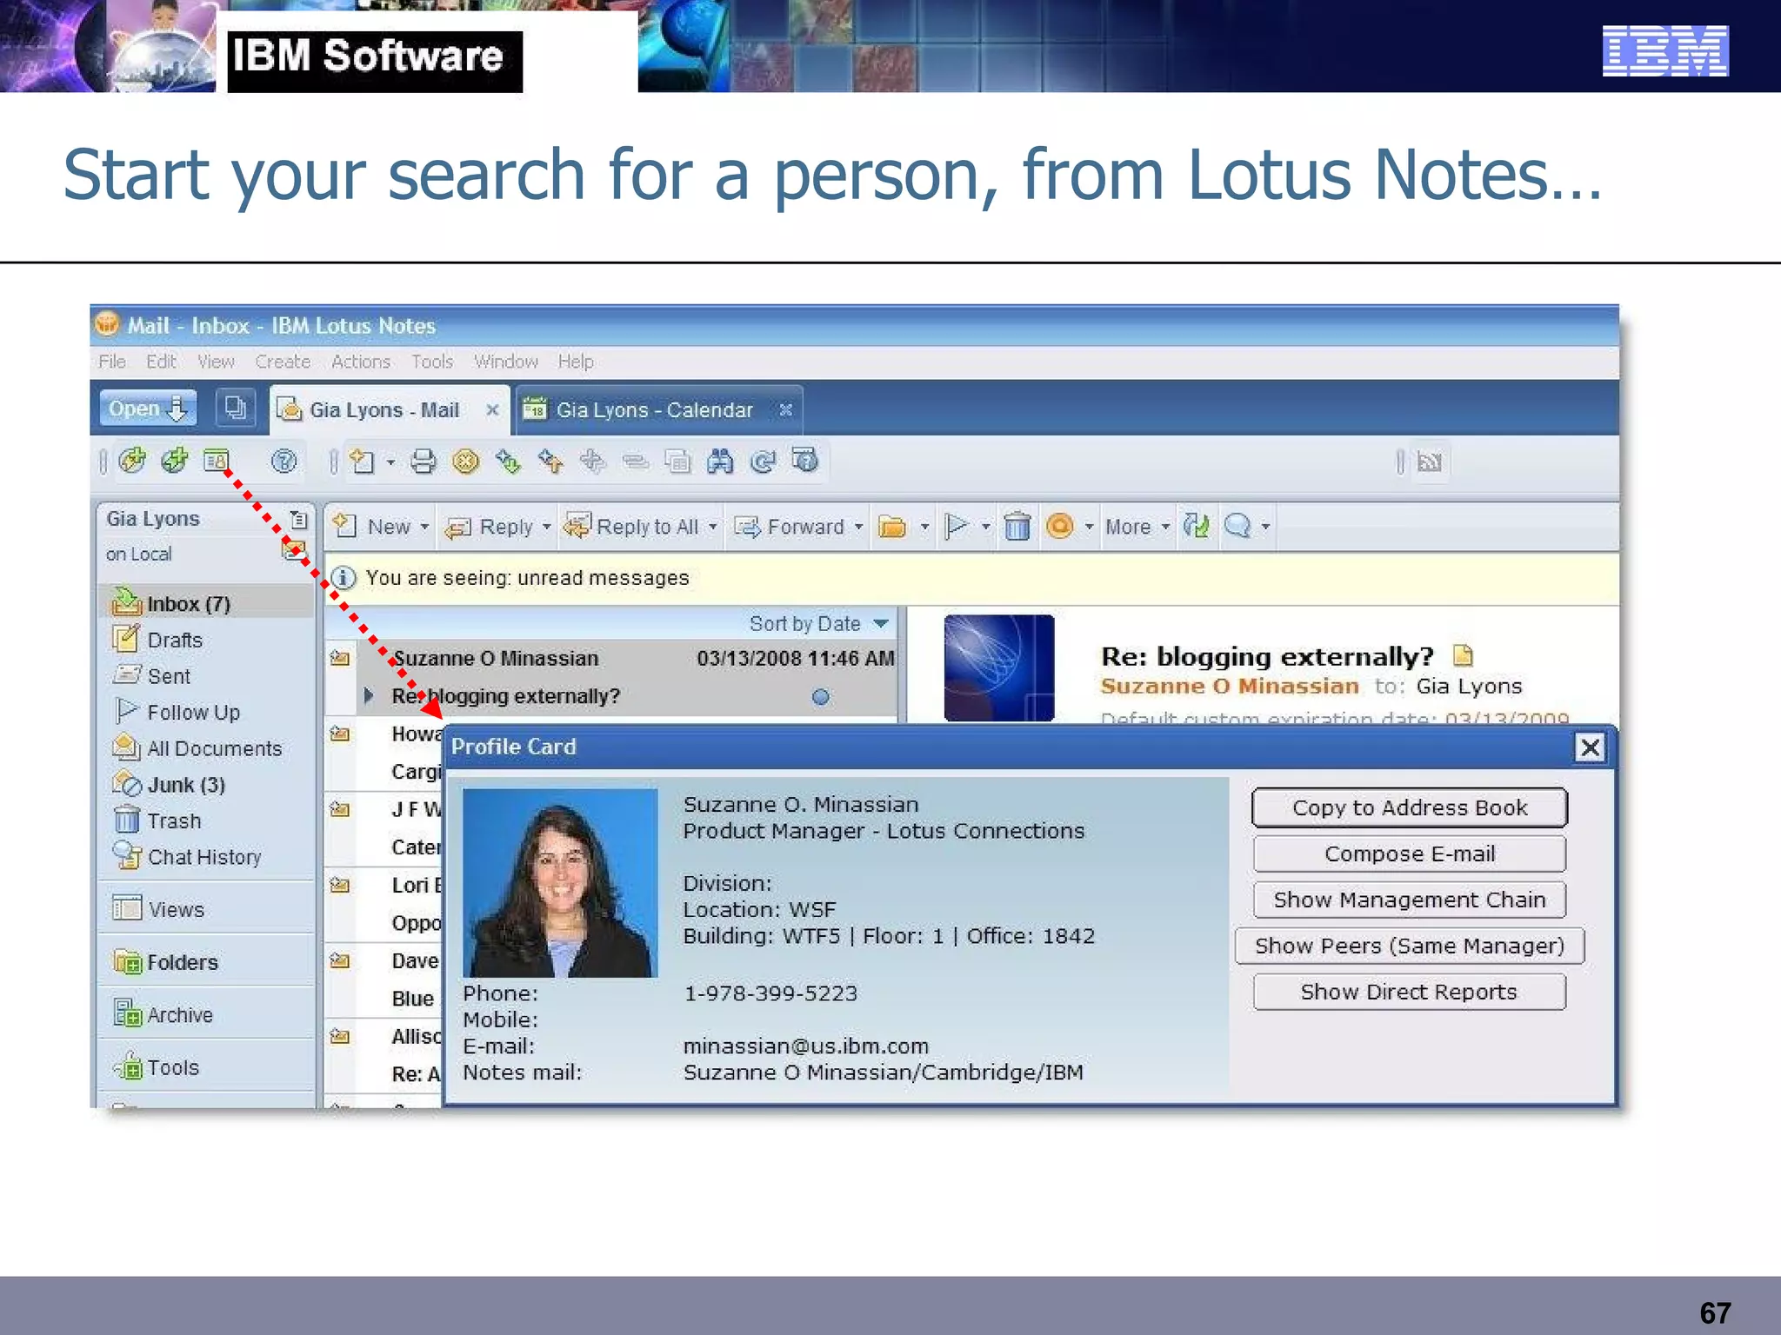Click the Open button in Lotus Notes

[x=148, y=408]
